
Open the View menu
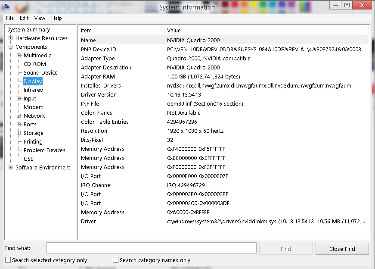(x=40, y=18)
